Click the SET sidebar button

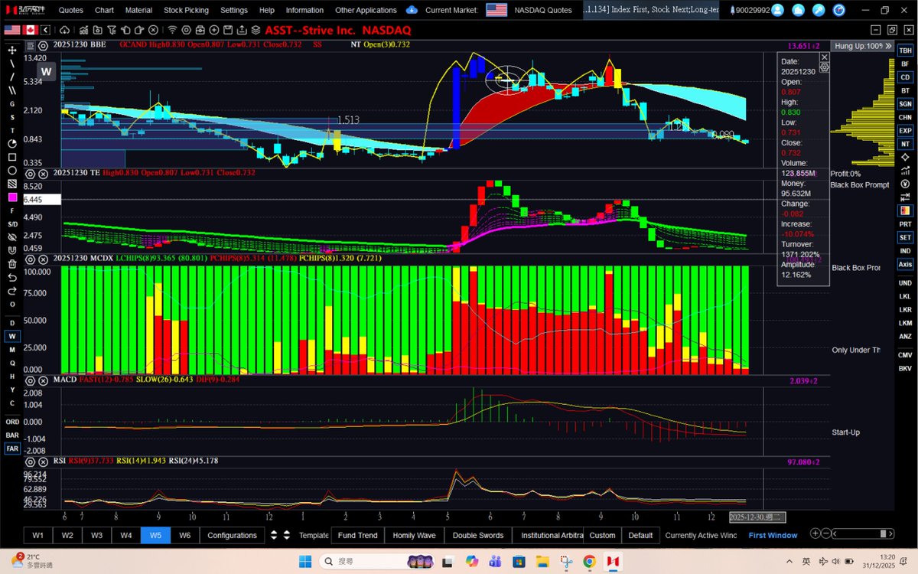905,237
